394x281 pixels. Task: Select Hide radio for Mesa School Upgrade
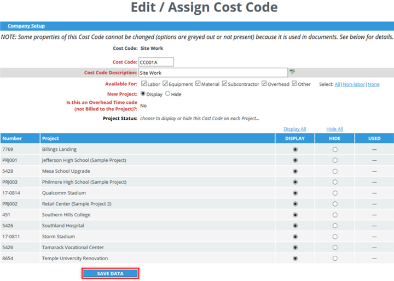(335, 171)
